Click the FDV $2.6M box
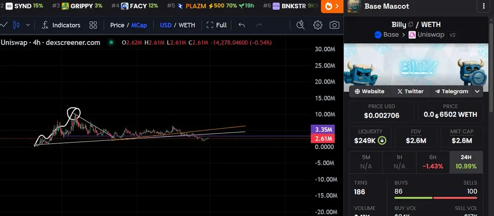 [x=416, y=137]
